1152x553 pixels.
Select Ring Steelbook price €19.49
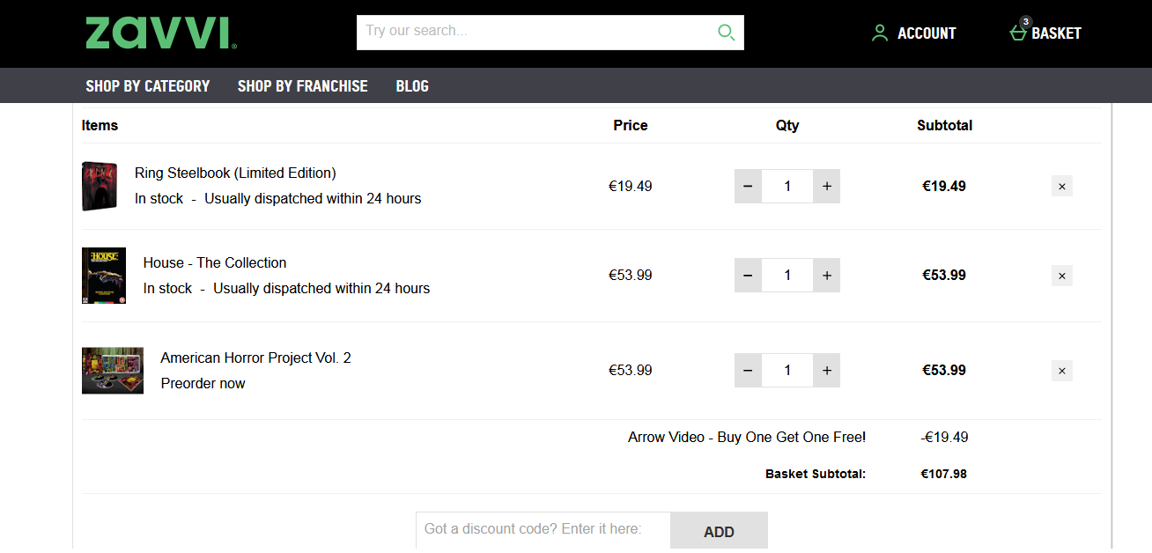pyautogui.click(x=631, y=186)
